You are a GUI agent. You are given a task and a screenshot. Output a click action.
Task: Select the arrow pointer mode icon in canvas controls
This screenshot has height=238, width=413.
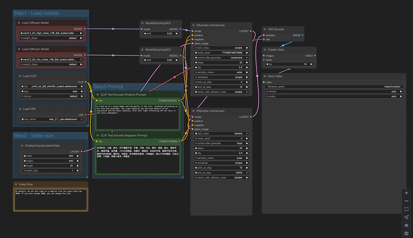point(406,217)
